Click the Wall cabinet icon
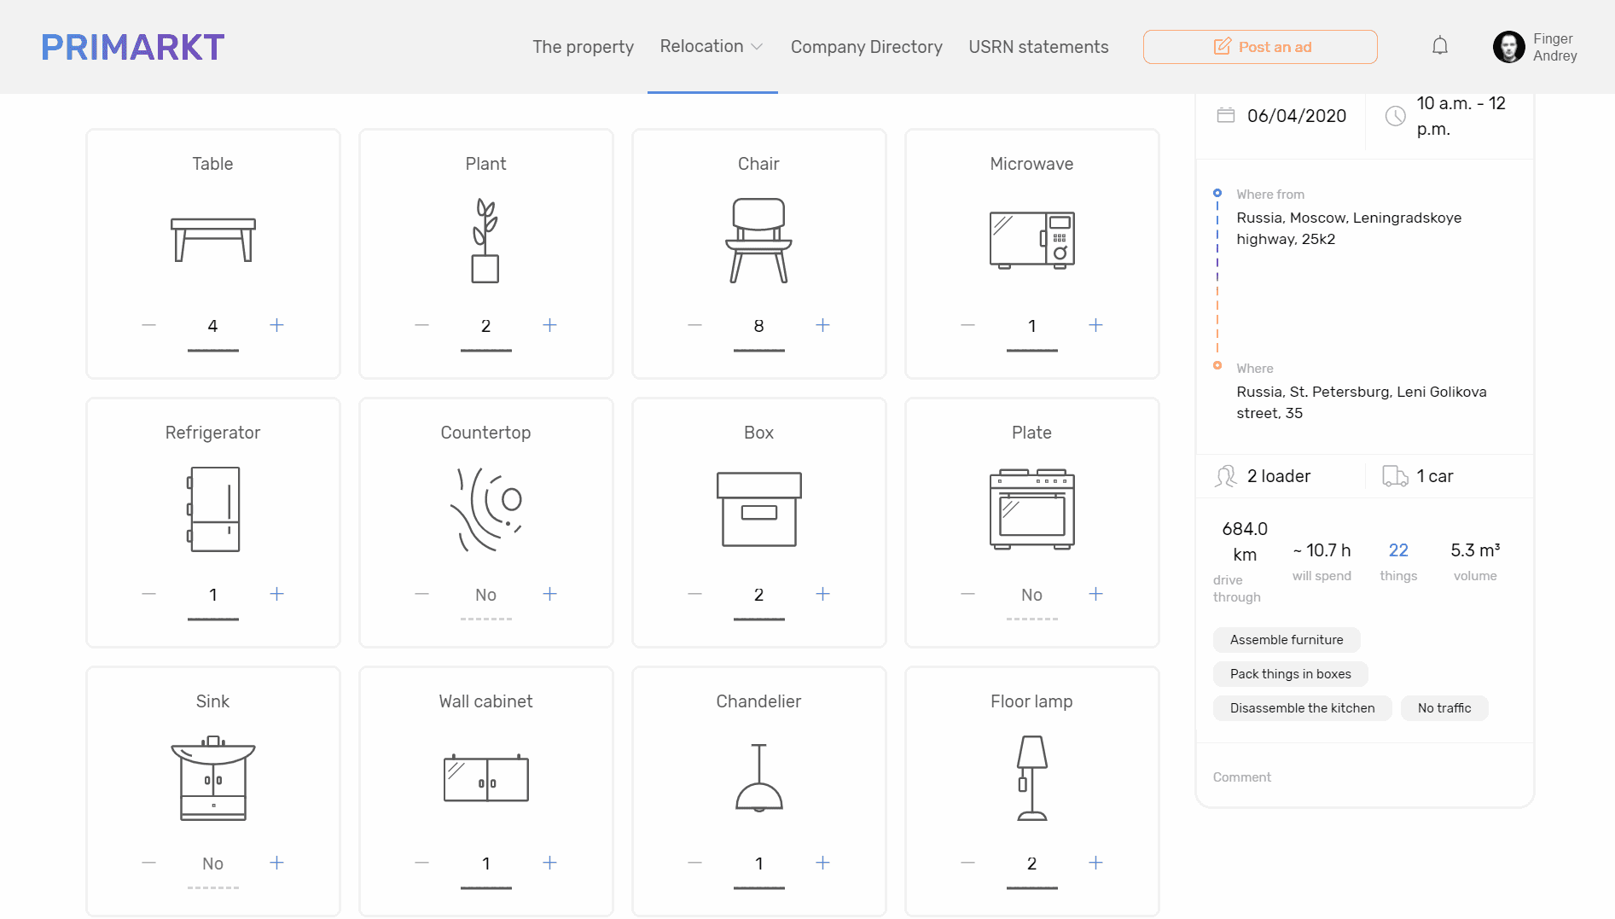Screen dimensions: 1615x919 485,778
